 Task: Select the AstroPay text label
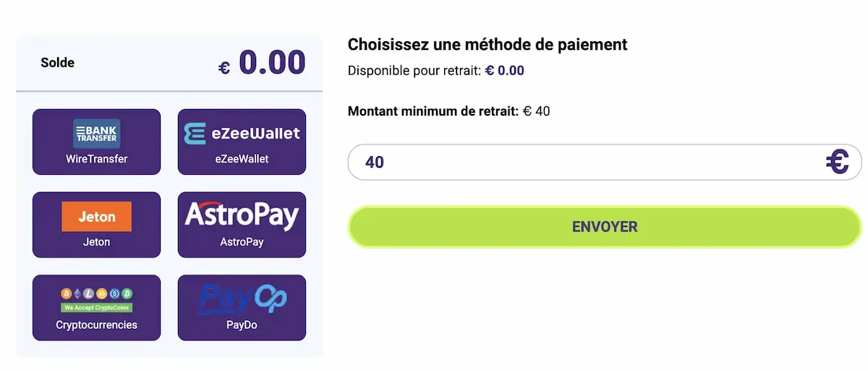pyautogui.click(x=242, y=242)
